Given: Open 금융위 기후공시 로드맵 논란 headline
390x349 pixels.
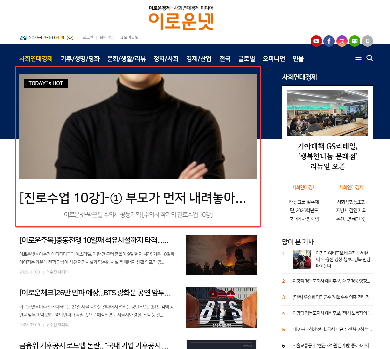Looking at the screenshot, I should point(94,345).
